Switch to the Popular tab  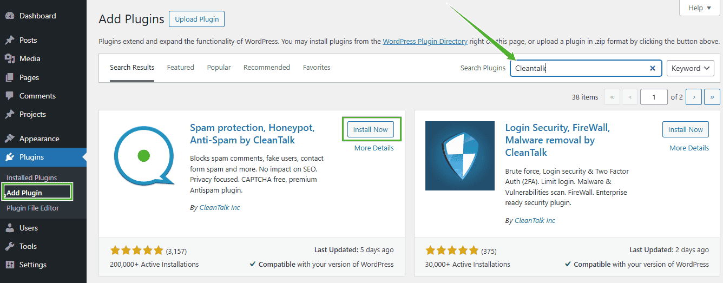click(x=219, y=68)
